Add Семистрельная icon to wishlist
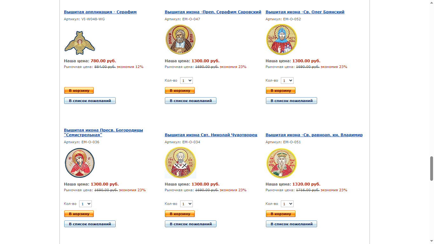 [90, 224]
